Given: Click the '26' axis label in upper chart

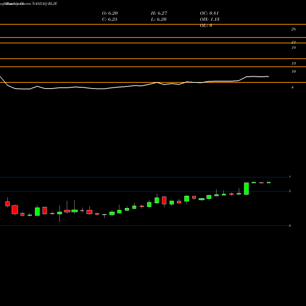Looking at the screenshot, I should [293, 29].
